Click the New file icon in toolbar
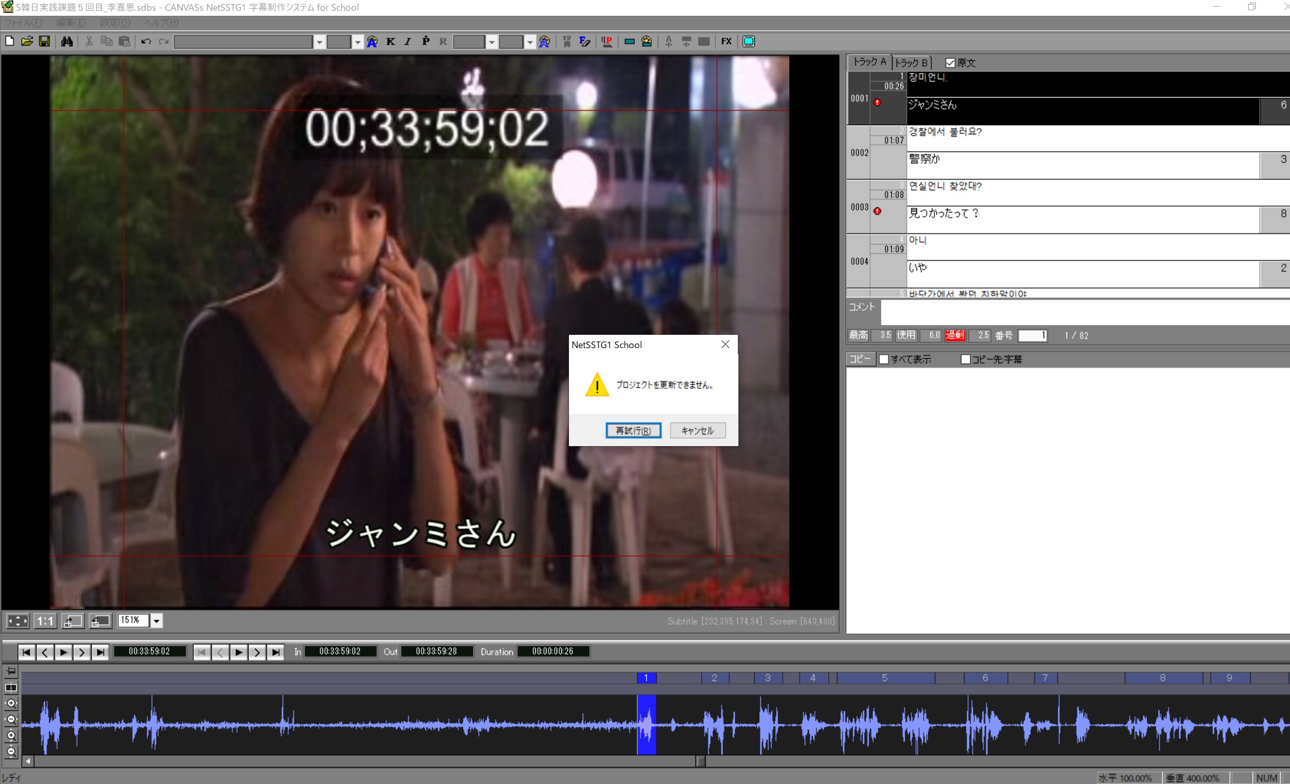Viewport: 1290px width, 784px height. pos(9,41)
